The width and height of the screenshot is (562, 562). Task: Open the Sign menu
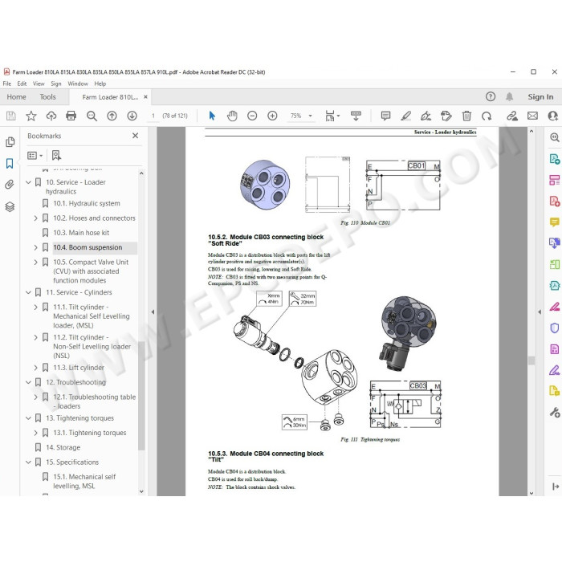point(56,83)
